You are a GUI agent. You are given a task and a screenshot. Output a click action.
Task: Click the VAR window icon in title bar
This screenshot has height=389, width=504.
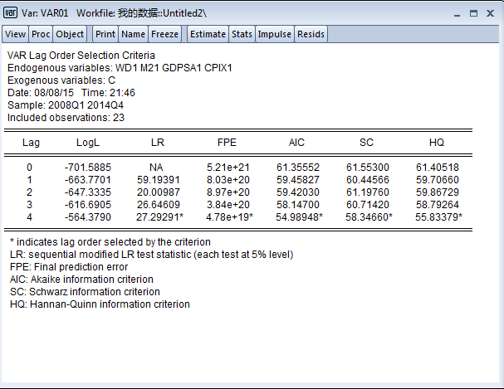(10, 13)
